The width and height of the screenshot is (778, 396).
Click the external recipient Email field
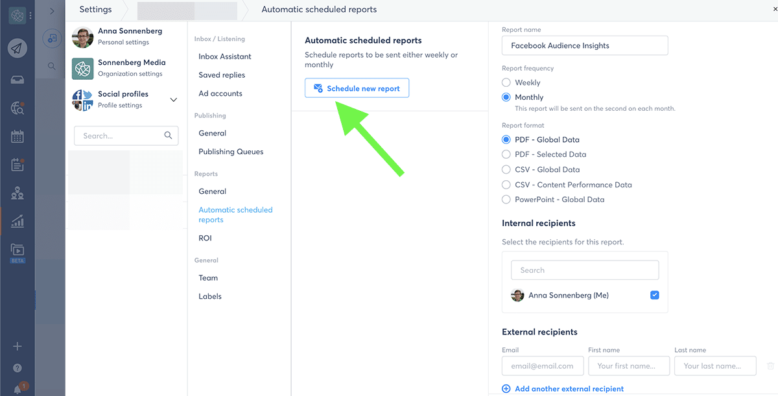pos(542,366)
